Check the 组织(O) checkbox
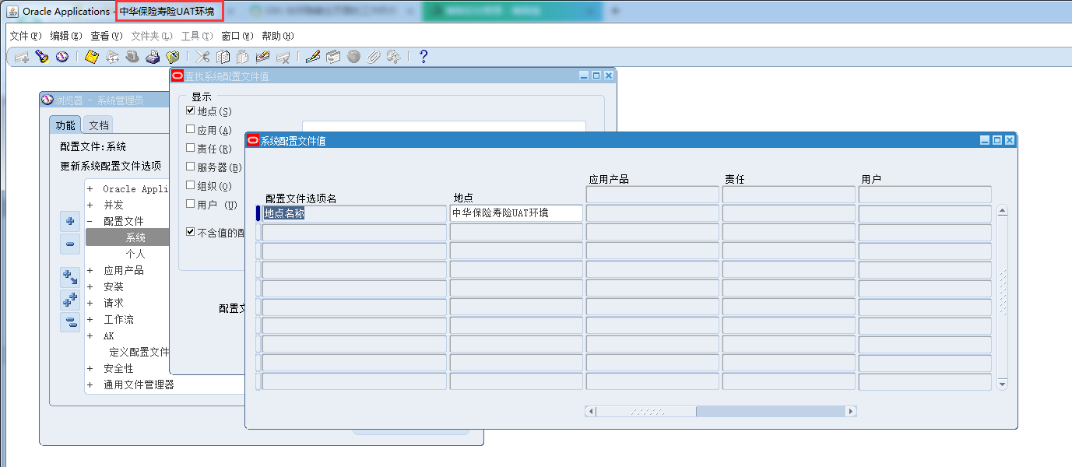This screenshot has width=1072, height=467. tap(191, 185)
